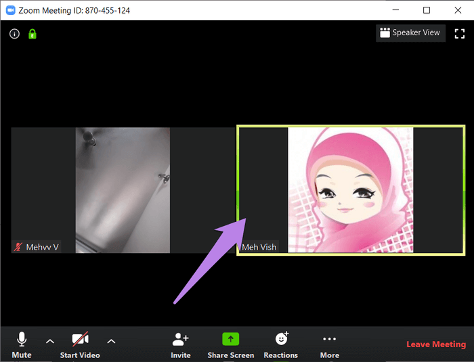Click the meeting info icon
474x362 pixels.
pos(14,34)
